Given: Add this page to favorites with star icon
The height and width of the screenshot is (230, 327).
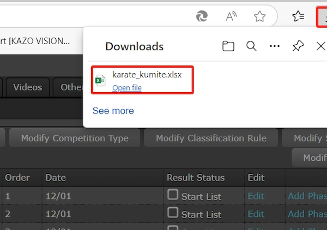Looking at the screenshot, I should tap(259, 17).
